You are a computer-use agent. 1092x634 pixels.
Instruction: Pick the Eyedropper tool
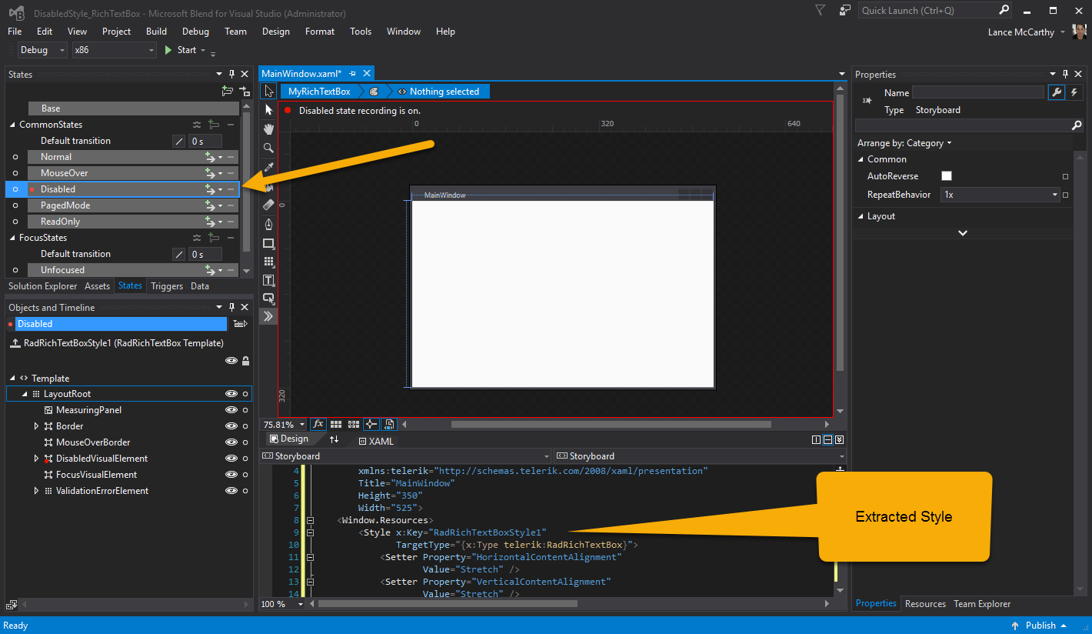pos(268,167)
